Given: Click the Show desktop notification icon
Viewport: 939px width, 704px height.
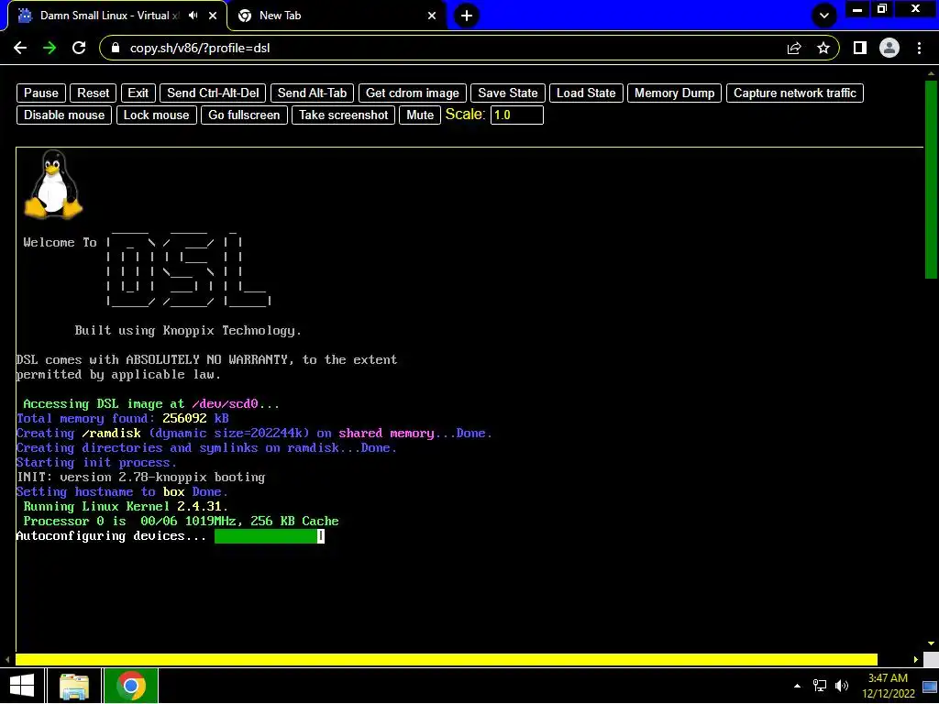Looking at the screenshot, I should pyautogui.click(x=930, y=686).
